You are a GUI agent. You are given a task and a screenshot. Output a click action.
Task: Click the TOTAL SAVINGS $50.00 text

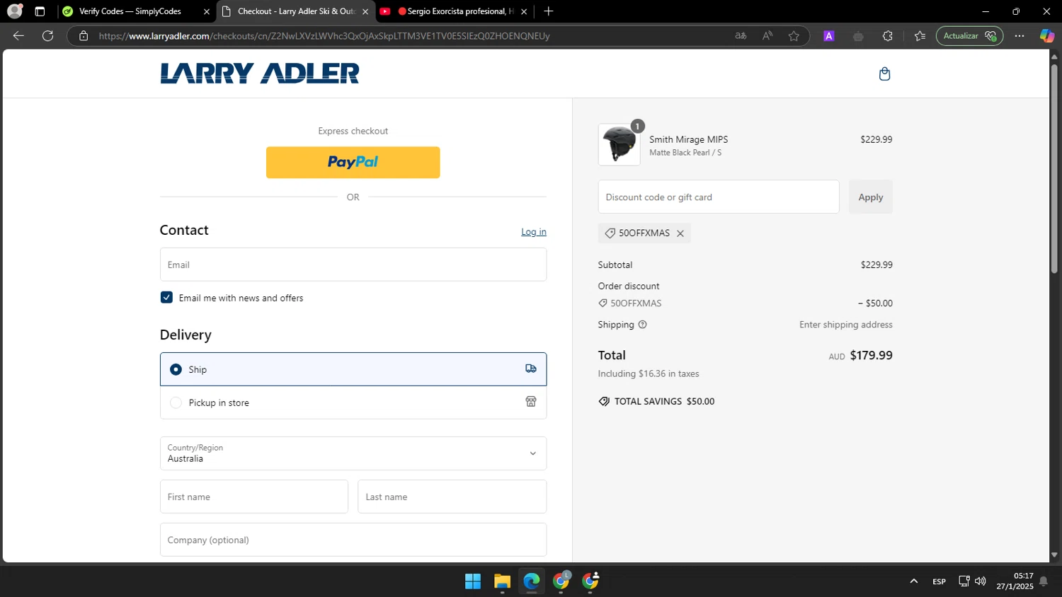[x=664, y=401]
